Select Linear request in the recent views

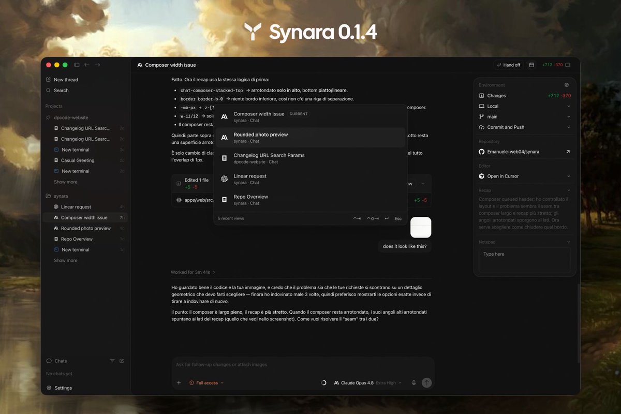(310, 179)
